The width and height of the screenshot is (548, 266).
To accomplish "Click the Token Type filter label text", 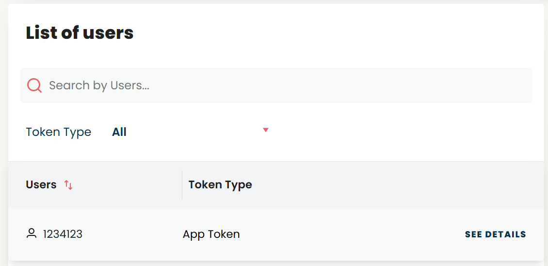I will click(x=58, y=132).
